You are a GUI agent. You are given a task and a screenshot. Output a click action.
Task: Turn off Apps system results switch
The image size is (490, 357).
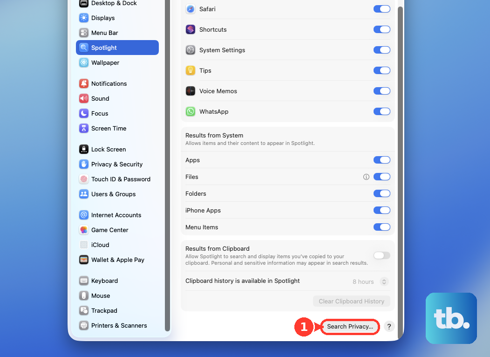[x=382, y=160]
